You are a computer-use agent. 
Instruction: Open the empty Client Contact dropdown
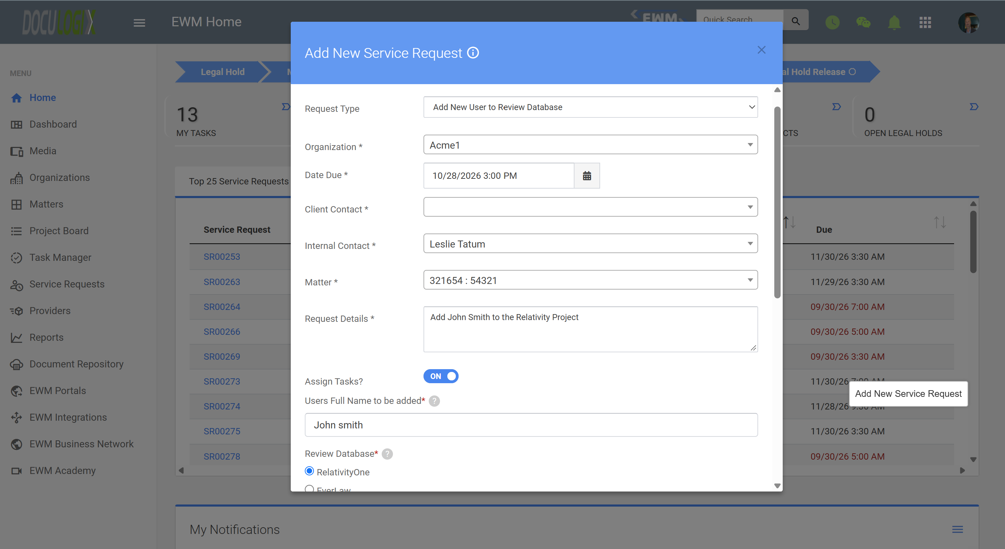[x=590, y=207]
